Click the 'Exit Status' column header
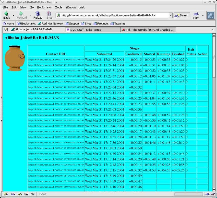This screenshot has height=198, width=217. click(x=191, y=52)
